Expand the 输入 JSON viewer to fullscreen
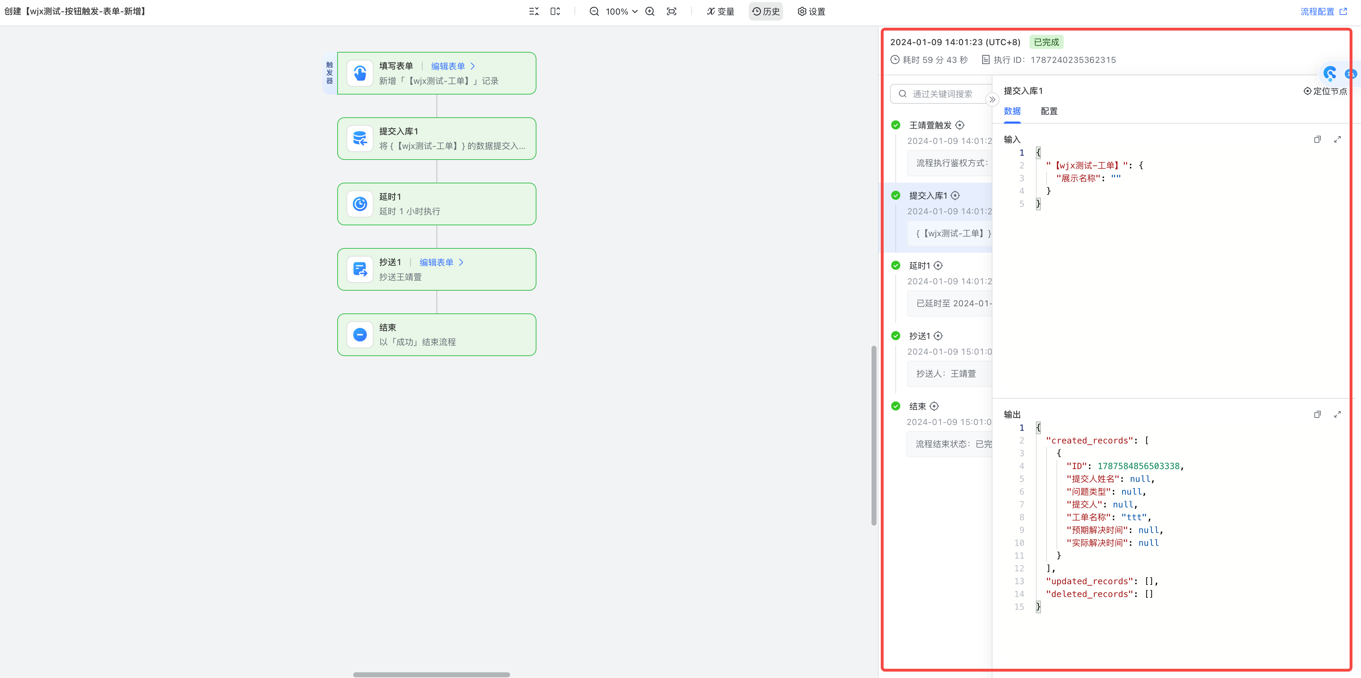 point(1337,139)
